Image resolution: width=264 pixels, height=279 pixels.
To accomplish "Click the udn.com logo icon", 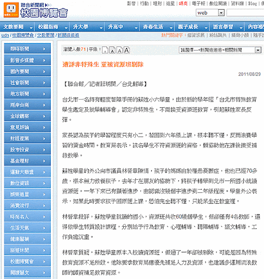I will [x=11, y=10].
